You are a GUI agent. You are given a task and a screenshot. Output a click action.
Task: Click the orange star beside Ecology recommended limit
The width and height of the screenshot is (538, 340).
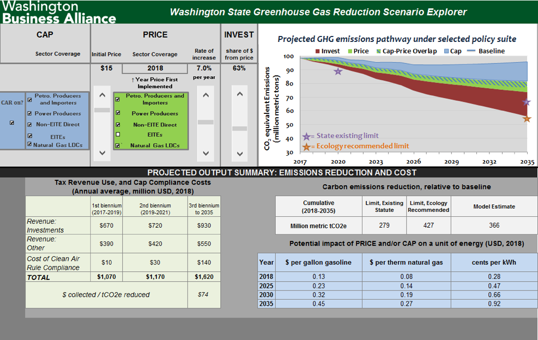(x=306, y=147)
